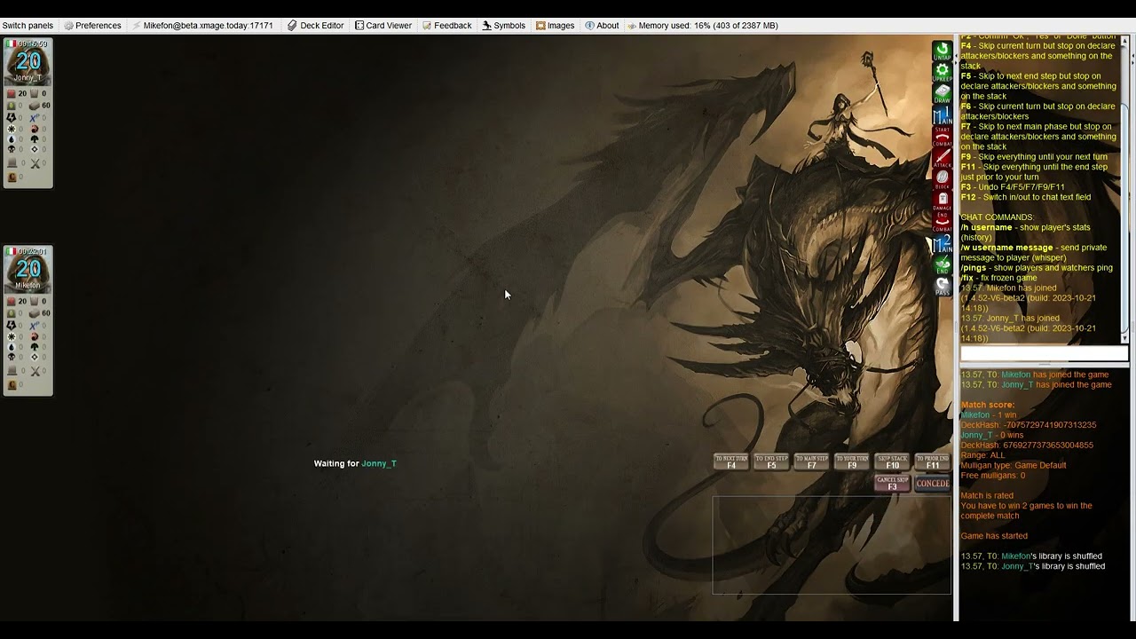Select the Damage phase icon
The height and width of the screenshot is (639, 1136).
[942, 201]
